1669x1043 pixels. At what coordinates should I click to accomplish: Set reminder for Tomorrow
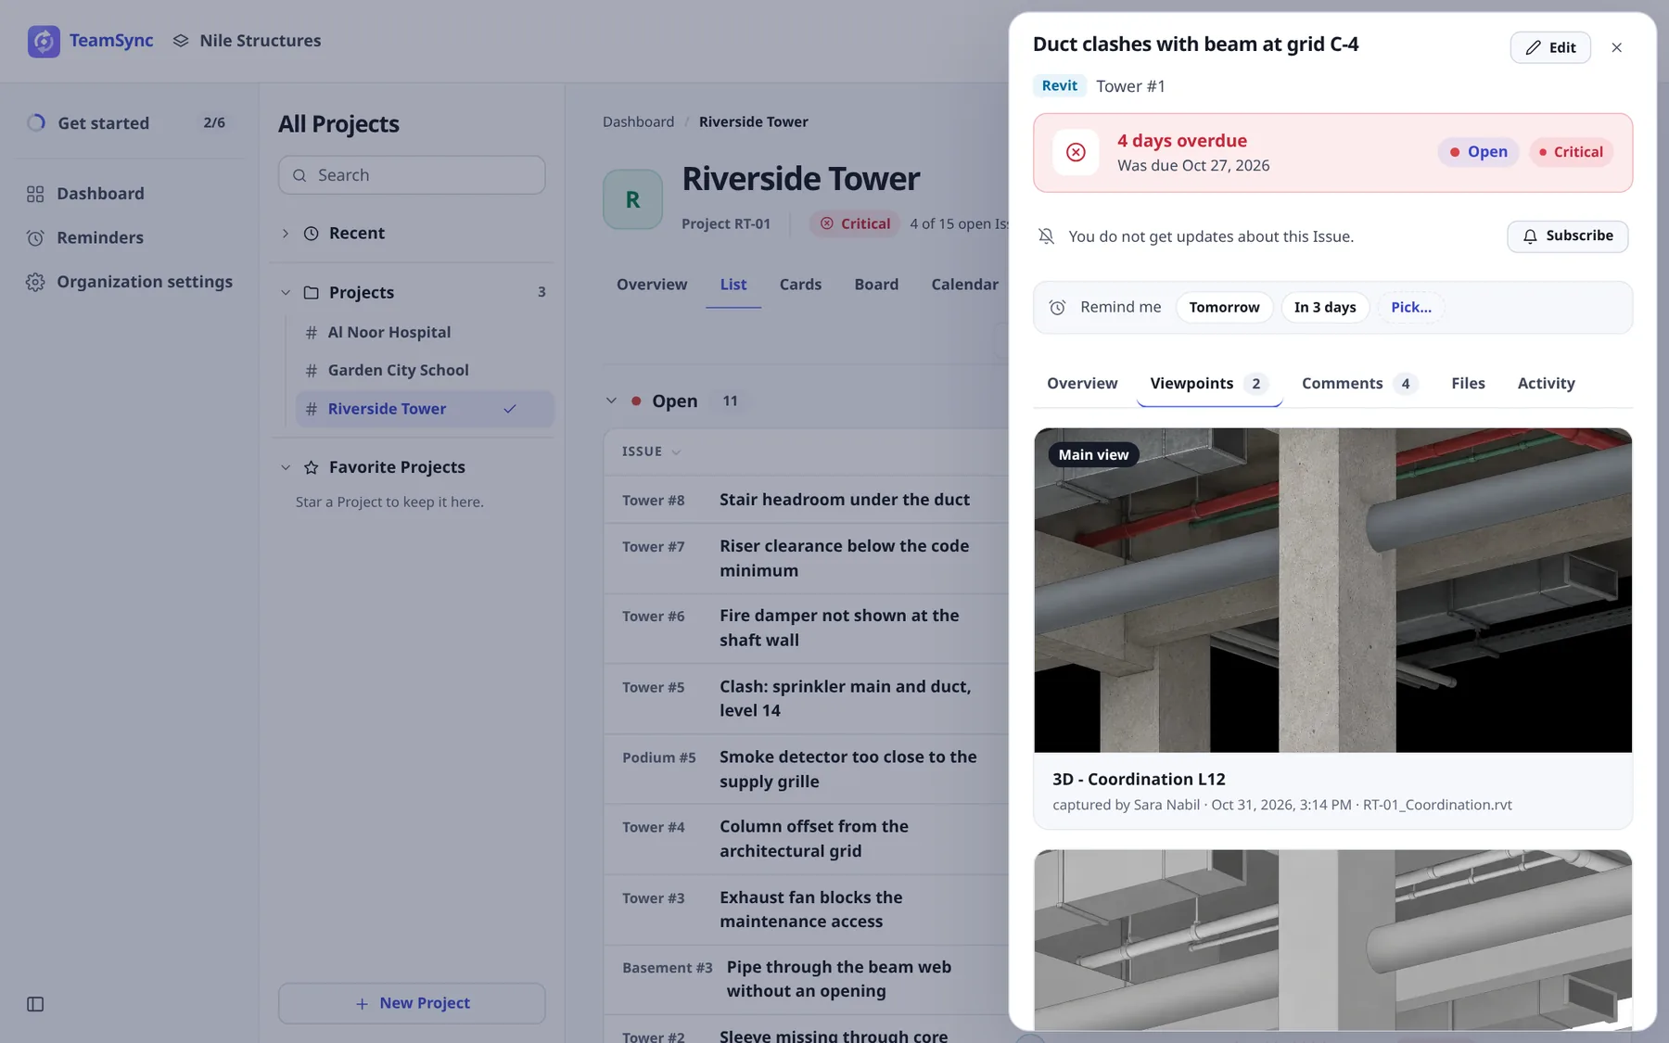[1224, 308]
